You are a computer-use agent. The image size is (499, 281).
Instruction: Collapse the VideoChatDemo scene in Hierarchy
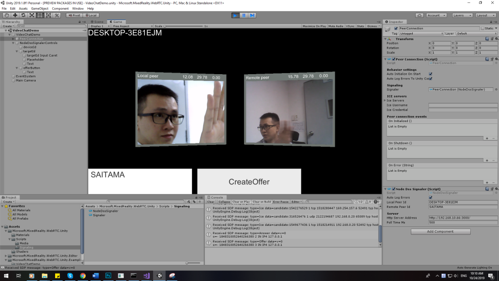coord(6,30)
